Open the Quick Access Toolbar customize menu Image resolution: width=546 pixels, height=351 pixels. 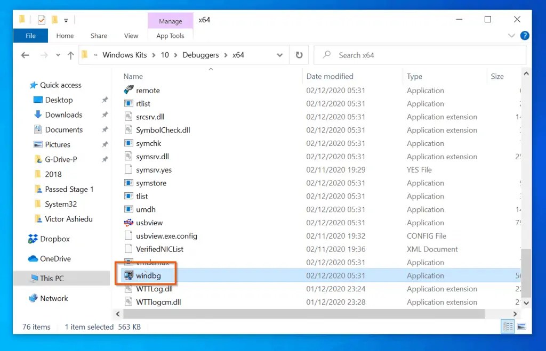coord(66,19)
